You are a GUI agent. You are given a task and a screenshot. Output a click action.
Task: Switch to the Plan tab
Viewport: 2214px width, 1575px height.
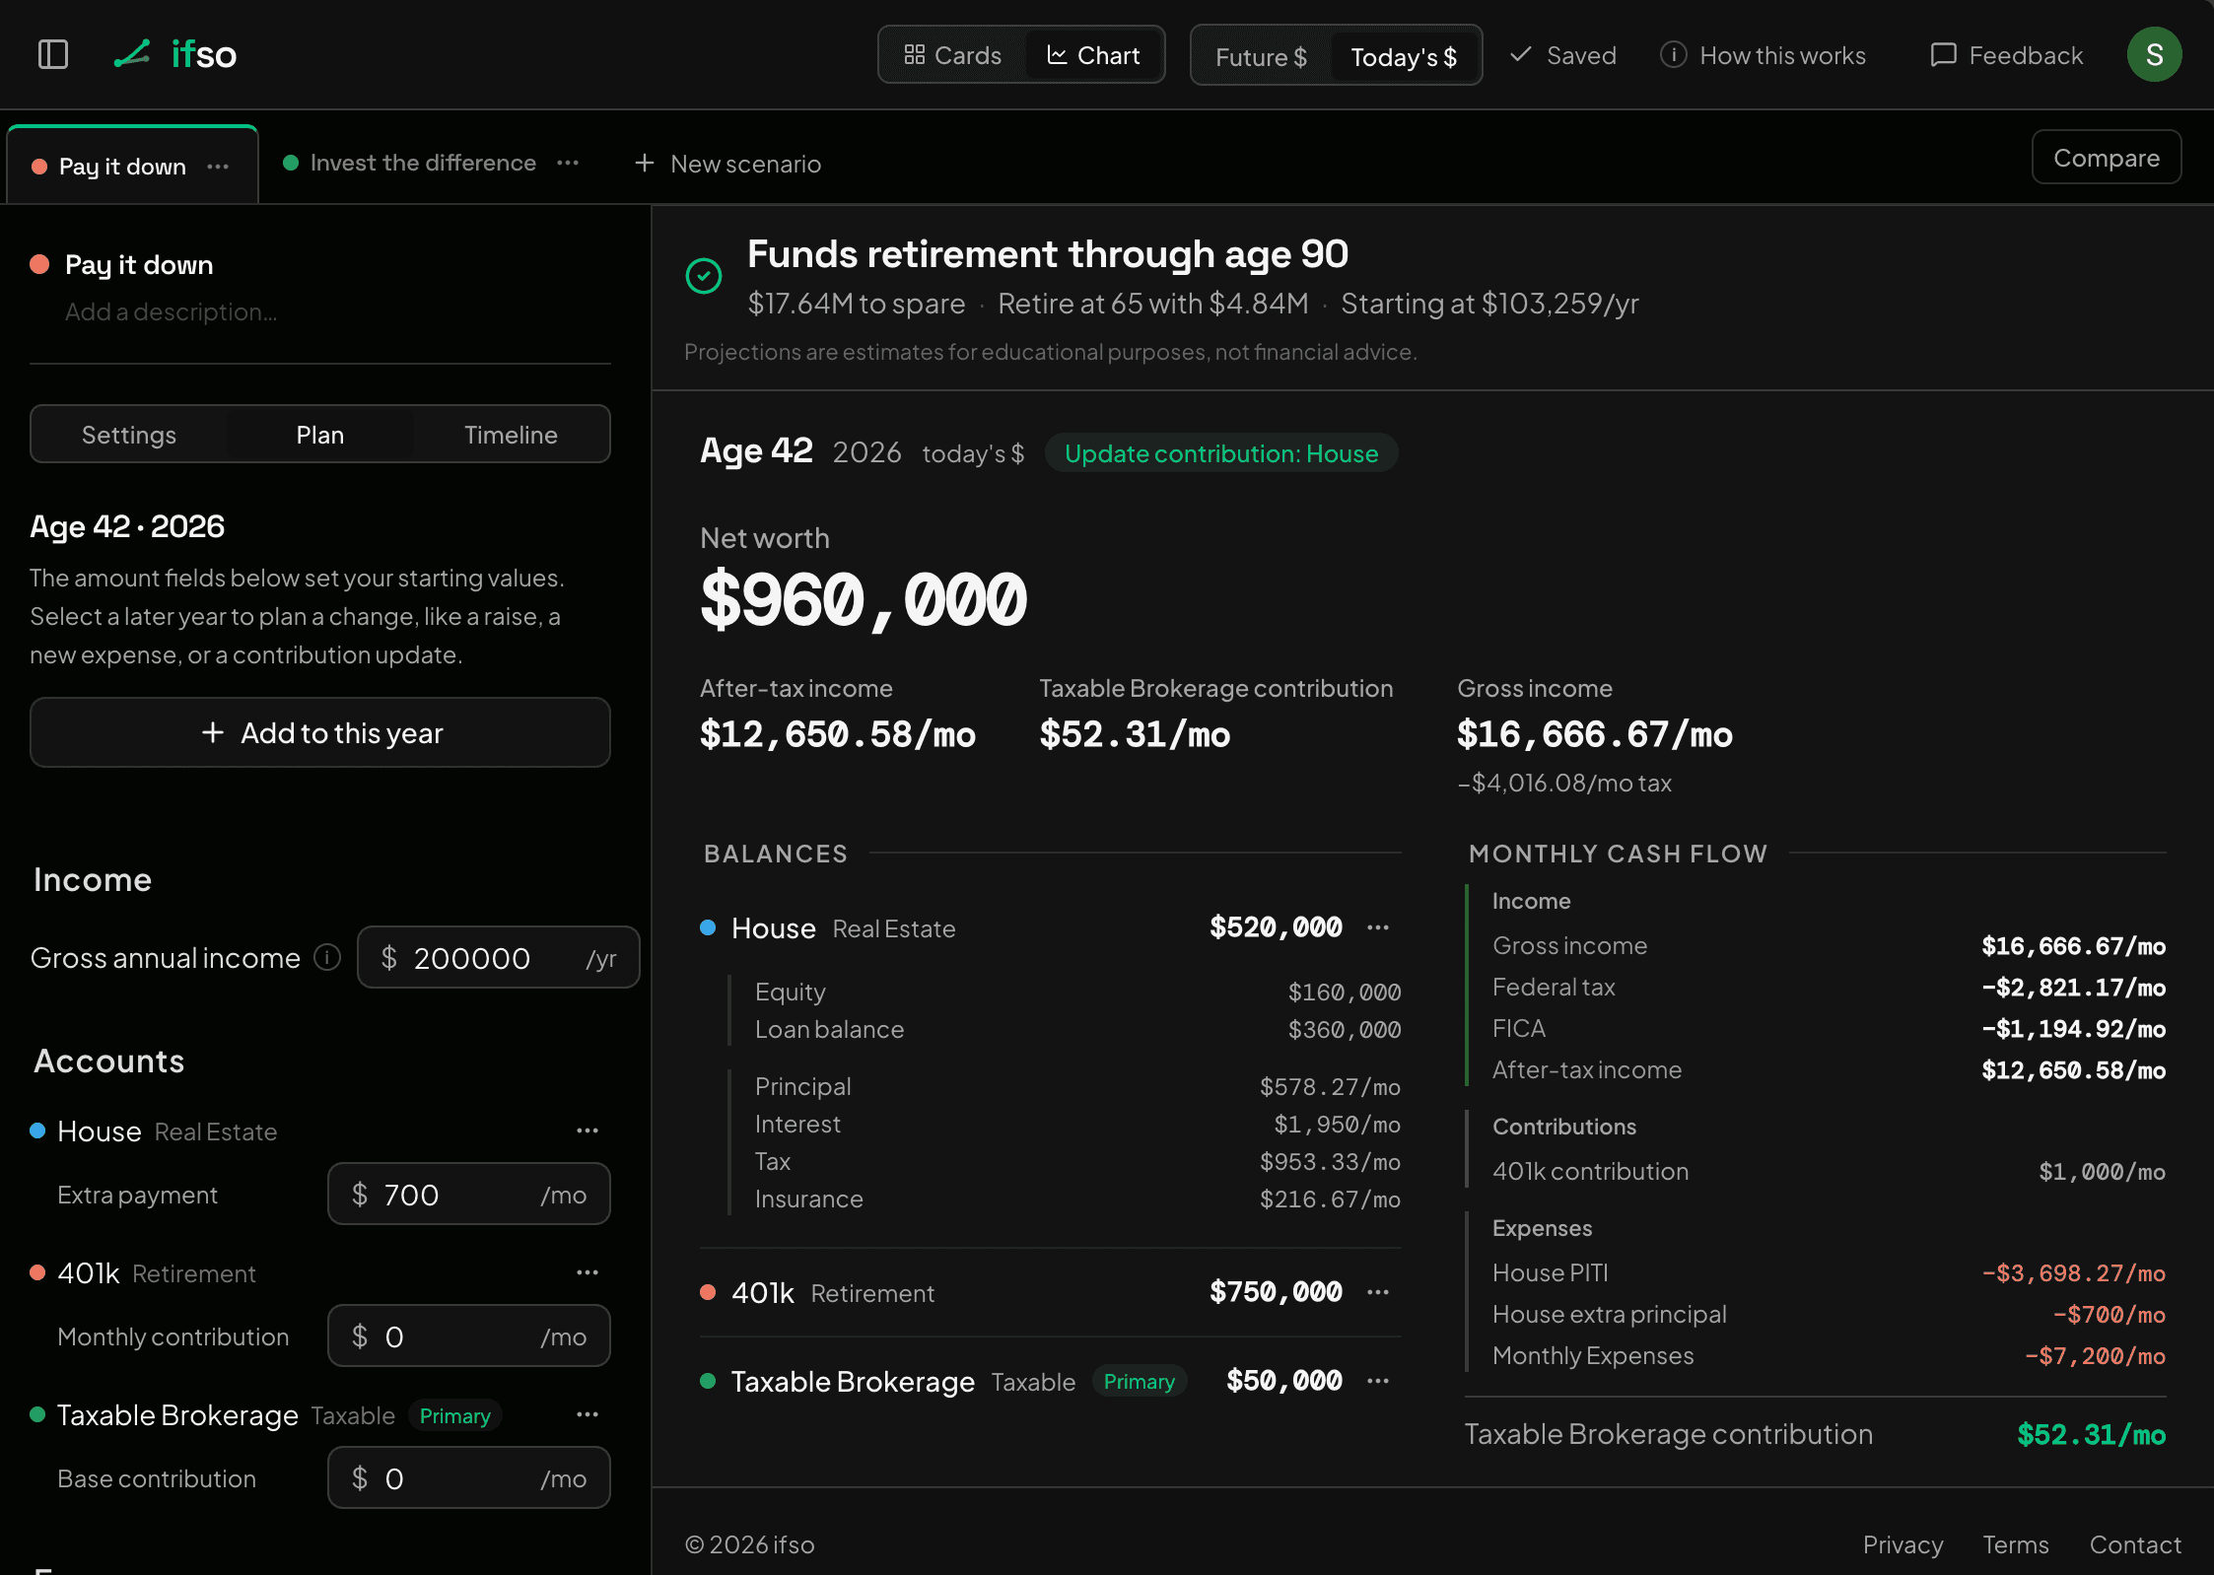(320, 435)
